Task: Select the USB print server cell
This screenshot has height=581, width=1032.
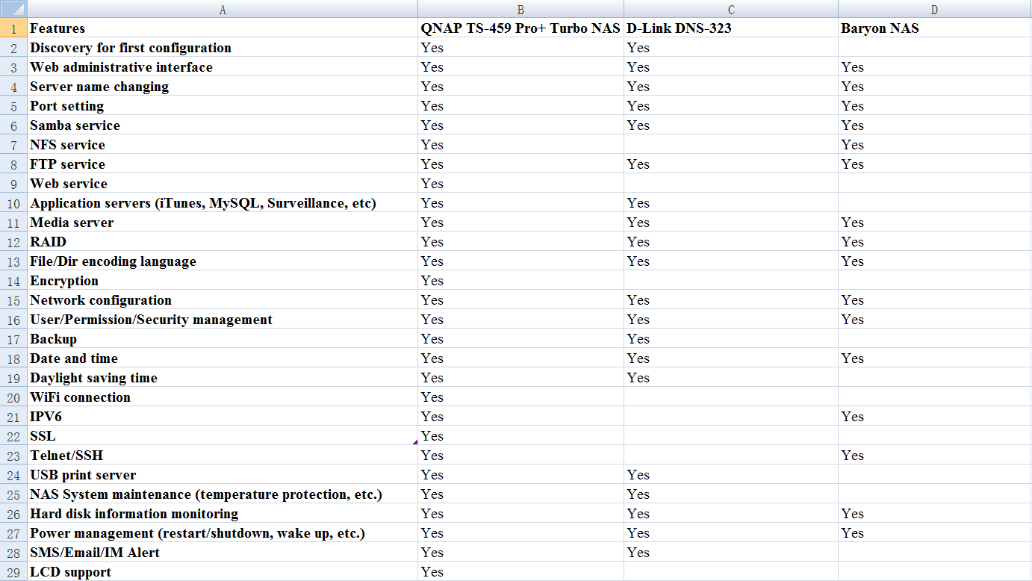Action: 83,475
